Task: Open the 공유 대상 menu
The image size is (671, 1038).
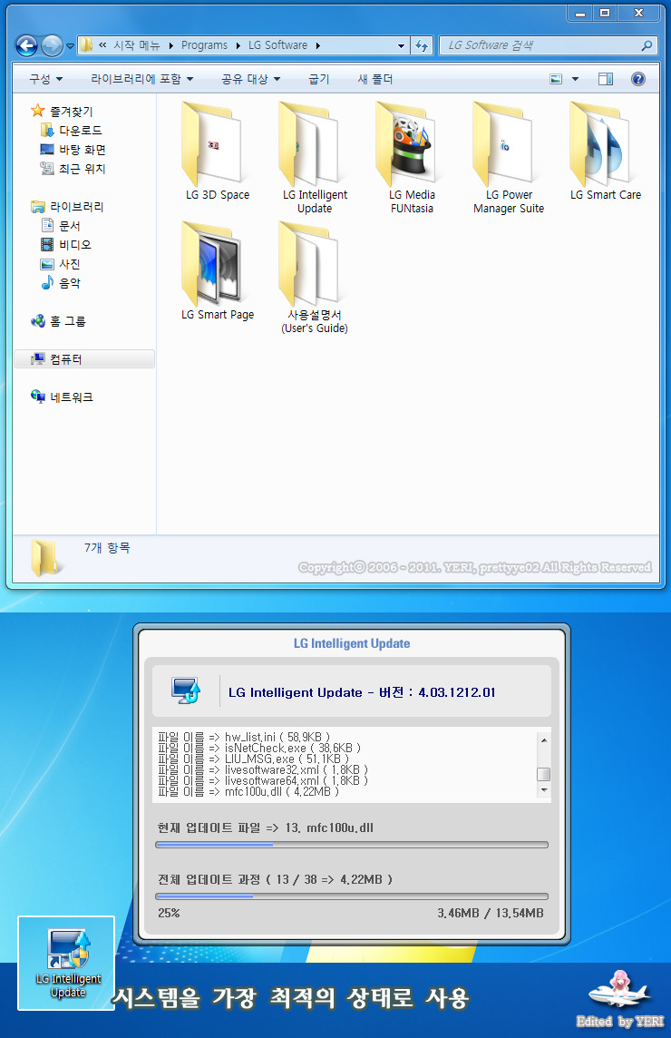Action: 250,79
